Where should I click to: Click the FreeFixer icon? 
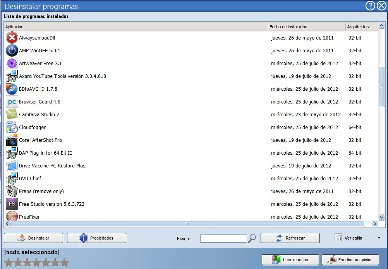[x=12, y=216]
